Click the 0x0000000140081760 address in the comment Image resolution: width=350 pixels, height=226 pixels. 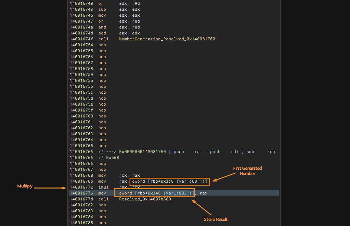click(142, 152)
